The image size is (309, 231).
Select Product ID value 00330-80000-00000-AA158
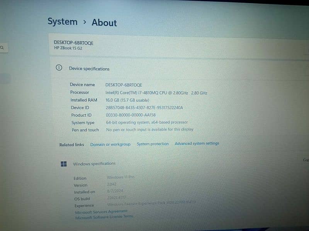[131, 115]
